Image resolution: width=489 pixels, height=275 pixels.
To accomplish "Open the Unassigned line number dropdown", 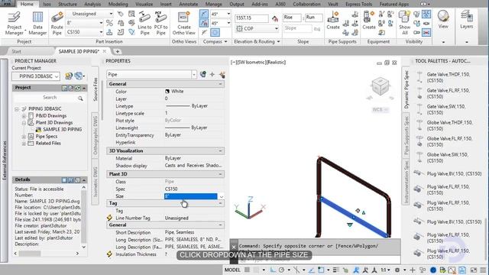I will point(111,14).
